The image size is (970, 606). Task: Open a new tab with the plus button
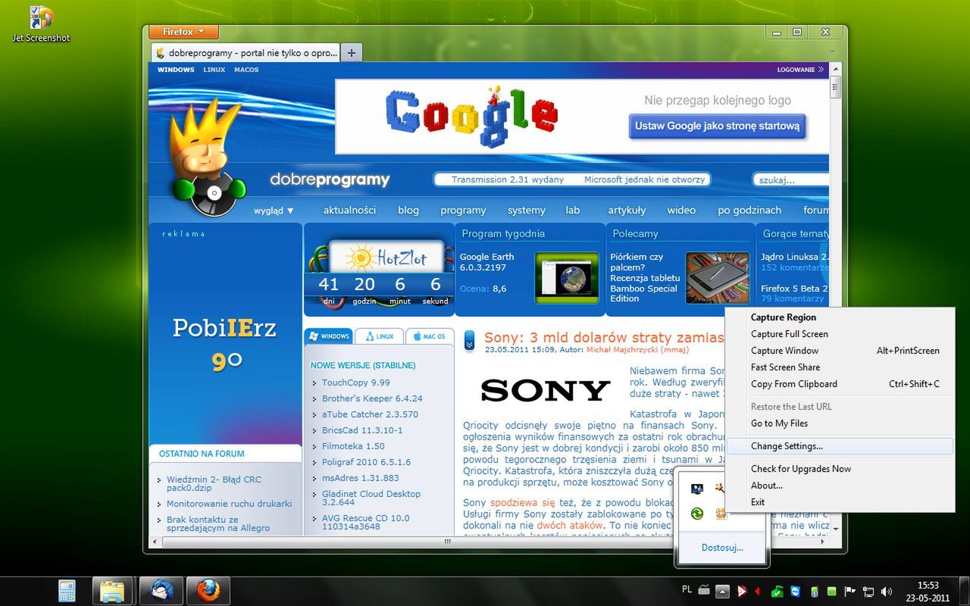[x=352, y=52]
